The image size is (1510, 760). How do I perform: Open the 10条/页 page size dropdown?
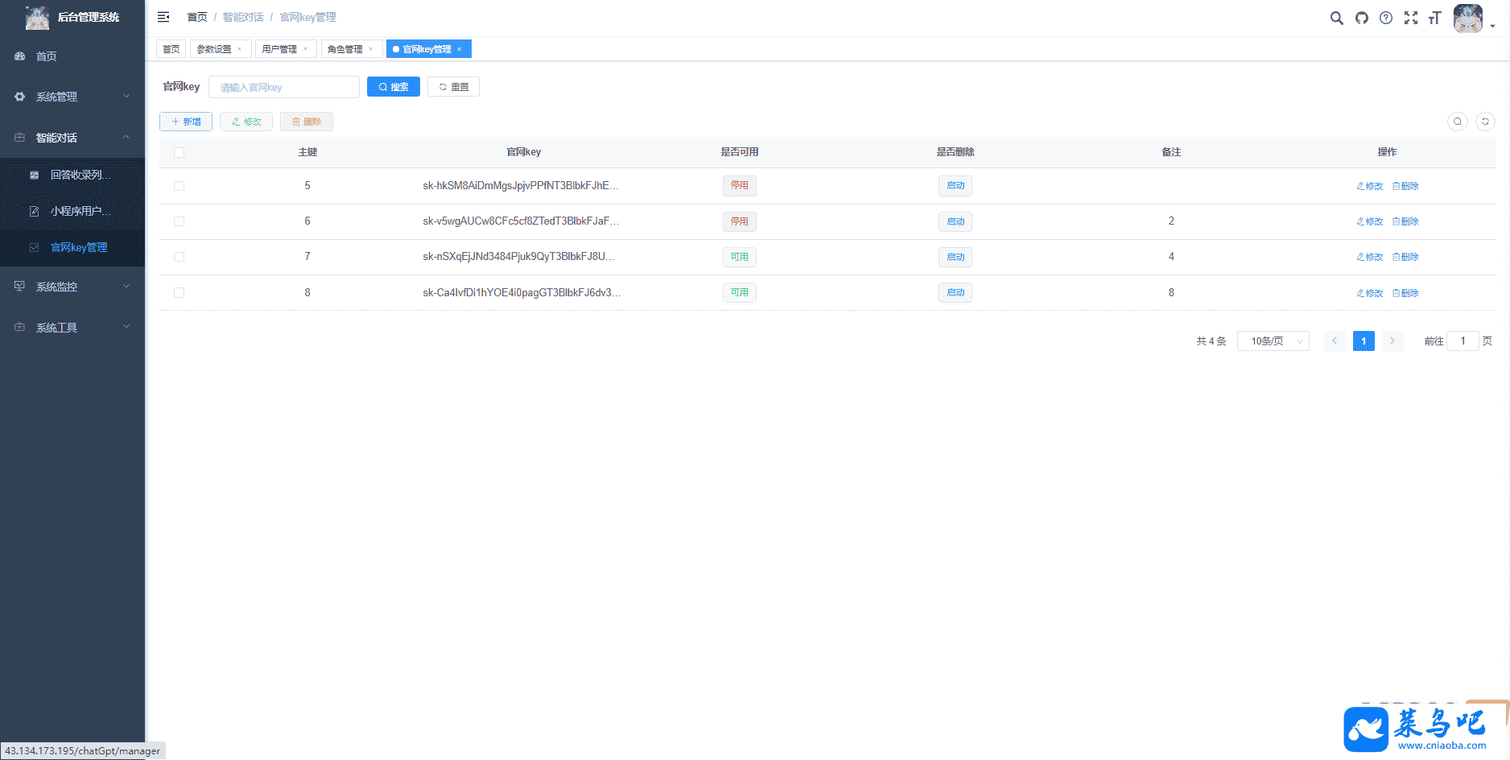[1273, 341]
